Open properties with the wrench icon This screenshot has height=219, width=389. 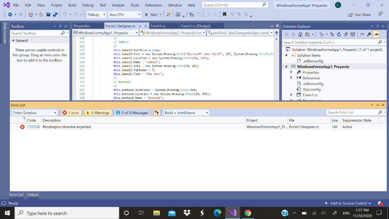[x=369, y=34]
